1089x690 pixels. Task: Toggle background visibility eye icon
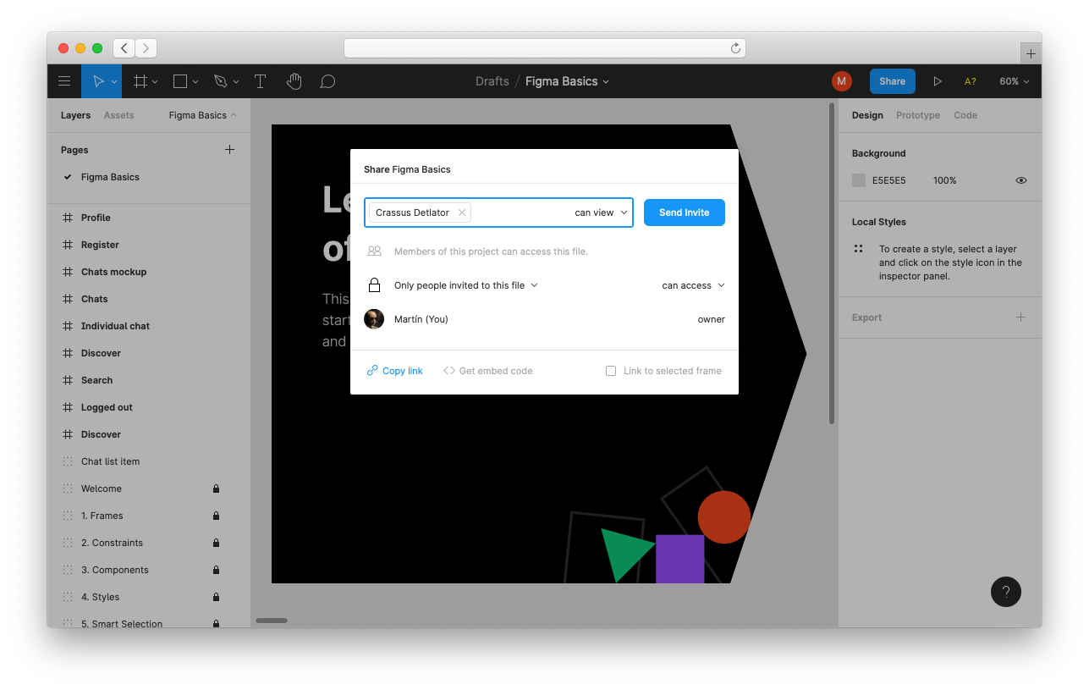[x=1021, y=180]
